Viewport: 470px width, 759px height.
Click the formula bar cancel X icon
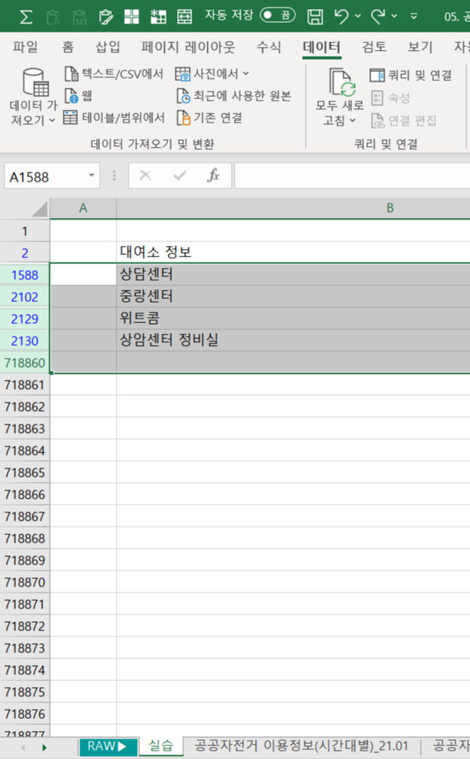click(145, 176)
